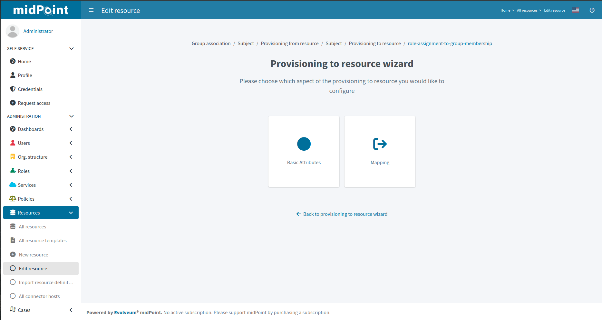602x320 pixels.
Task: Open the Evolveum link in footer
Action: click(125, 313)
